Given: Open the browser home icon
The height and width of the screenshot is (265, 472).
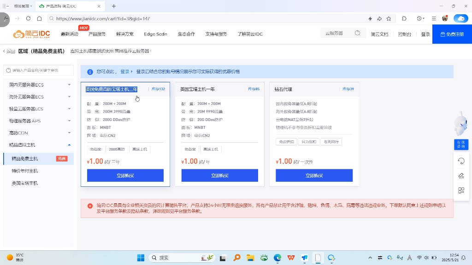Looking at the screenshot, I should click(40, 18).
